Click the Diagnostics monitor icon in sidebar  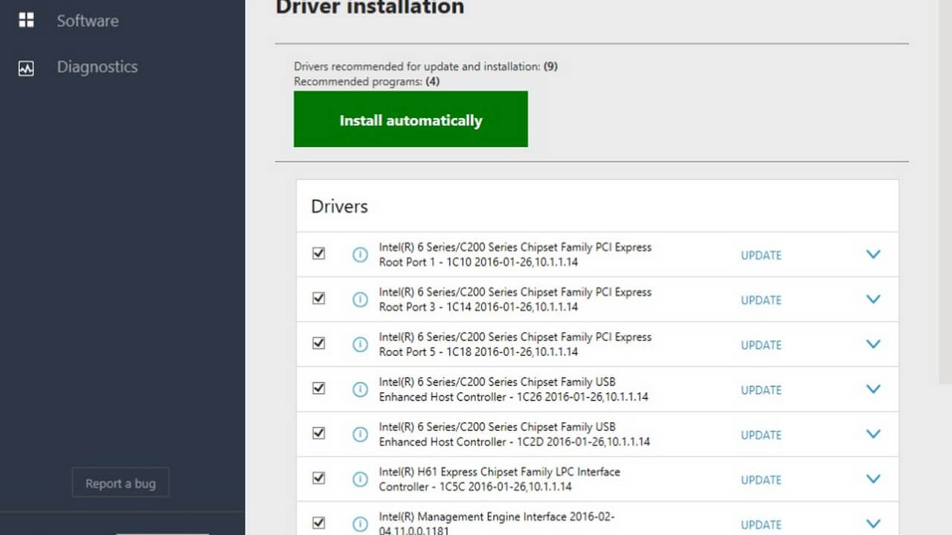tap(26, 68)
